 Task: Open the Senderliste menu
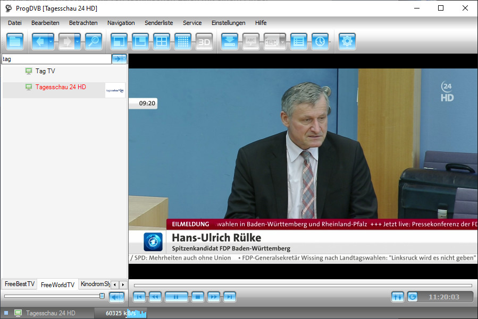coord(158,23)
